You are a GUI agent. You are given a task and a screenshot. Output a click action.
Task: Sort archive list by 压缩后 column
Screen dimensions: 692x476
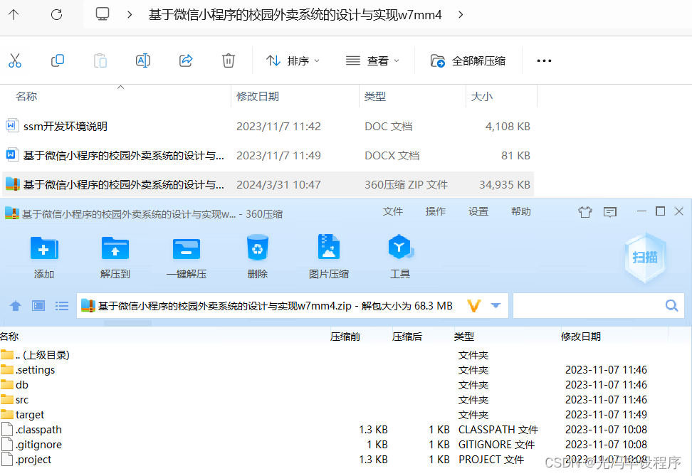(407, 337)
